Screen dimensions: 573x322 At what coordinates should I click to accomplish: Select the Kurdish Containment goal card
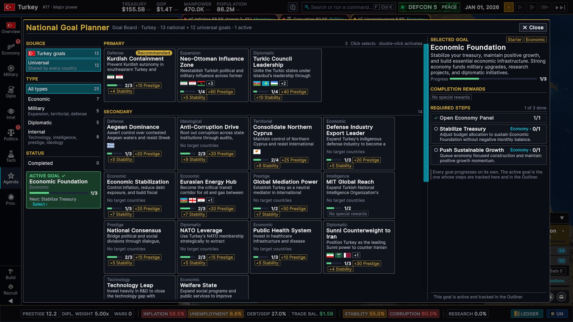[x=140, y=75]
